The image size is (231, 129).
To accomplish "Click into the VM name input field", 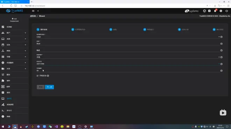I will pos(128,43).
